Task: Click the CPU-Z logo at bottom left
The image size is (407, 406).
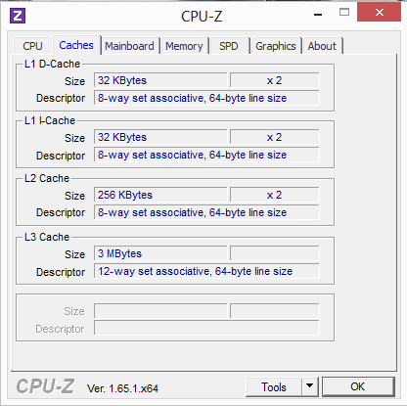Action: [45, 386]
